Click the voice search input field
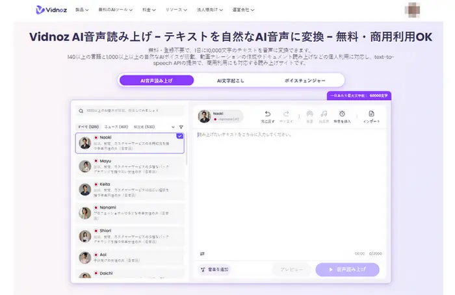This screenshot has height=295, width=455. 130,111
